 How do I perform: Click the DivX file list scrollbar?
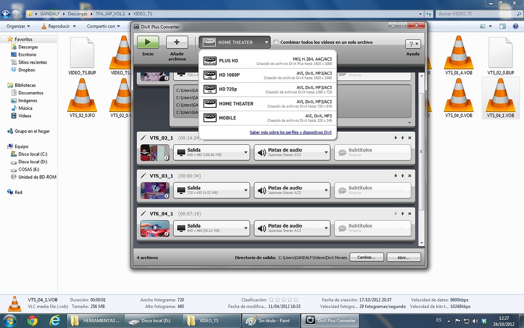coord(422,152)
